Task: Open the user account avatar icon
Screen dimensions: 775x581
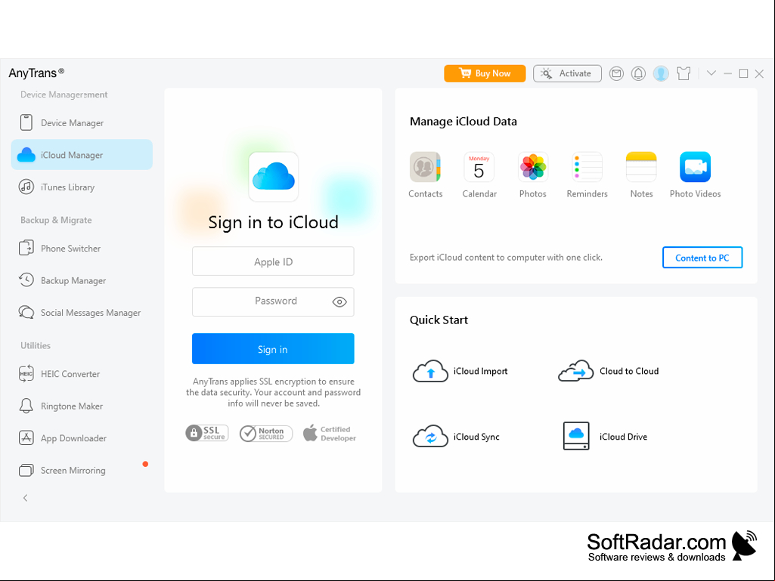Action: (x=661, y=73)
